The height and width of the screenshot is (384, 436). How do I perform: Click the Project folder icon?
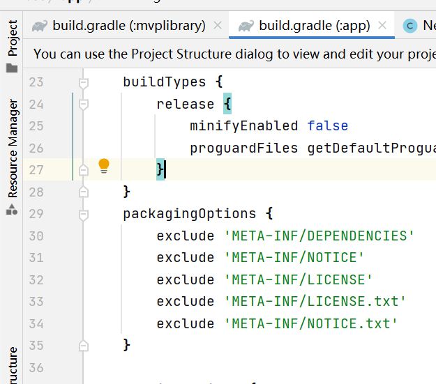[x=12, y=68]
